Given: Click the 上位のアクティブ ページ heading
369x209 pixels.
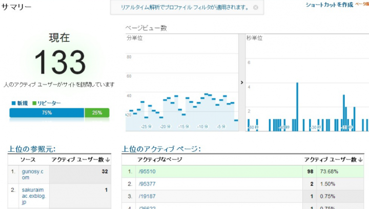Looking at the screenshot, I should point(161,149).
